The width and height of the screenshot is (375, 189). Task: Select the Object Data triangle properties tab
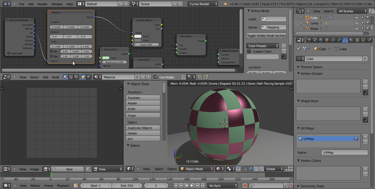345,40
